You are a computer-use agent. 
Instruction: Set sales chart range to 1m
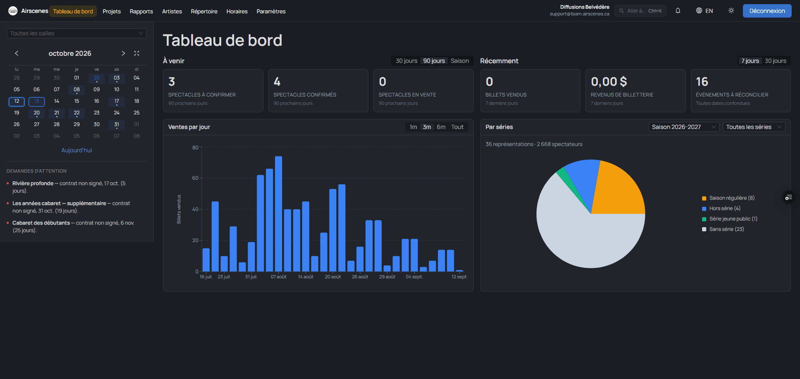(413, 127)
